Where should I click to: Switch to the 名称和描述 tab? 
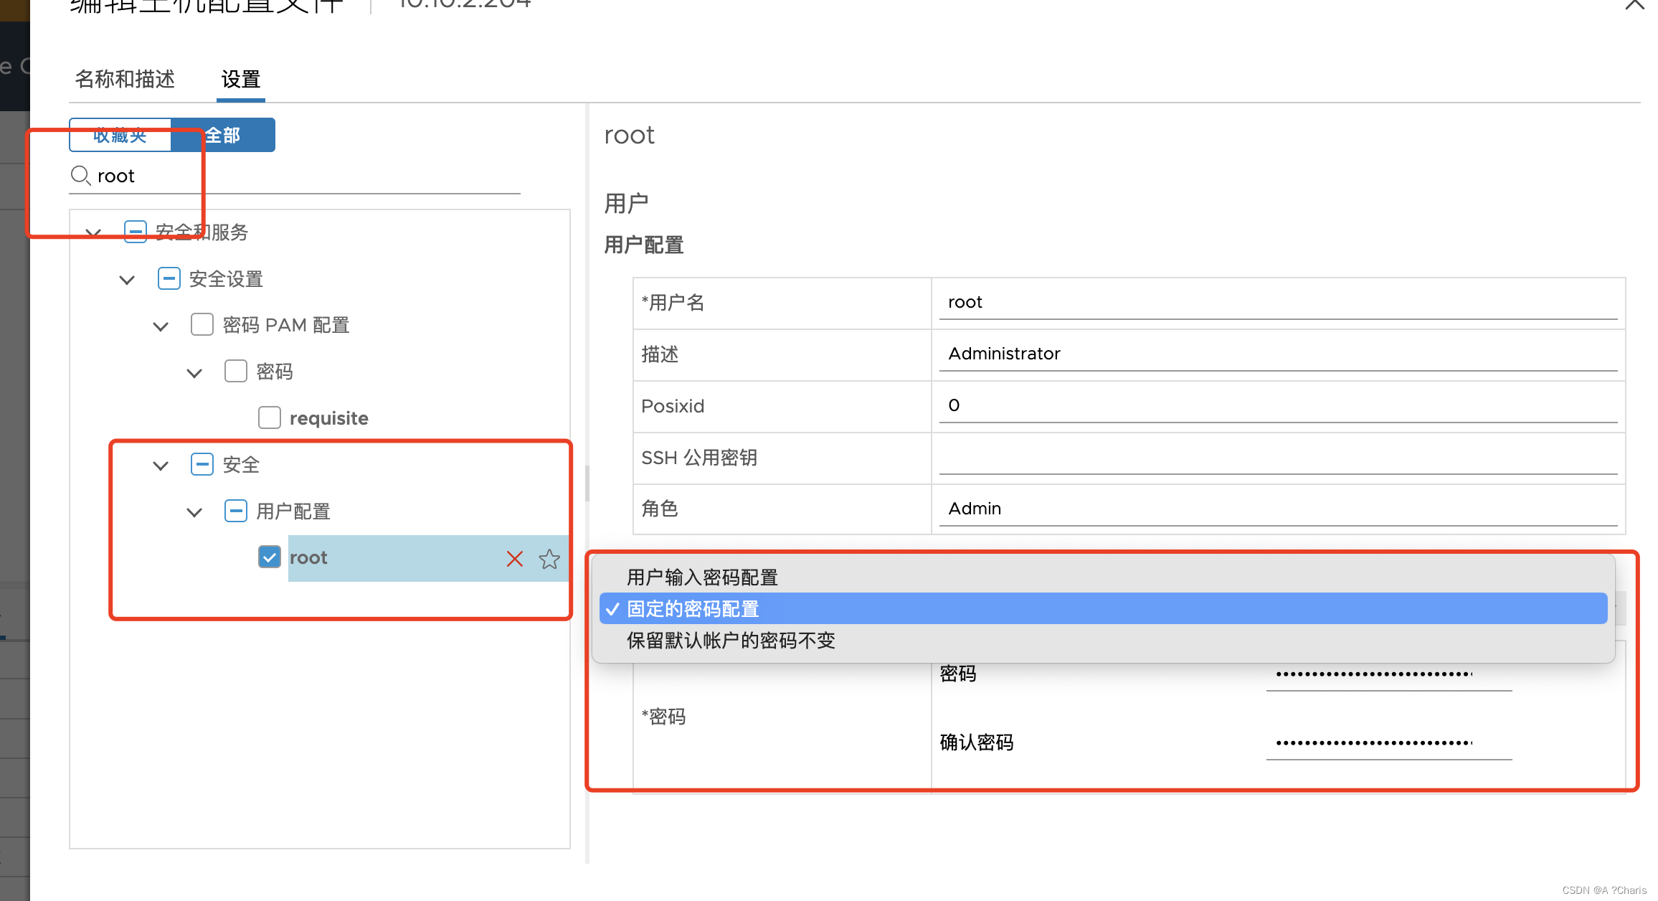tap(125, 80)
